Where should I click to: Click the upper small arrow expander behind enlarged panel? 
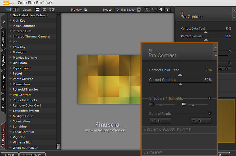229,51
